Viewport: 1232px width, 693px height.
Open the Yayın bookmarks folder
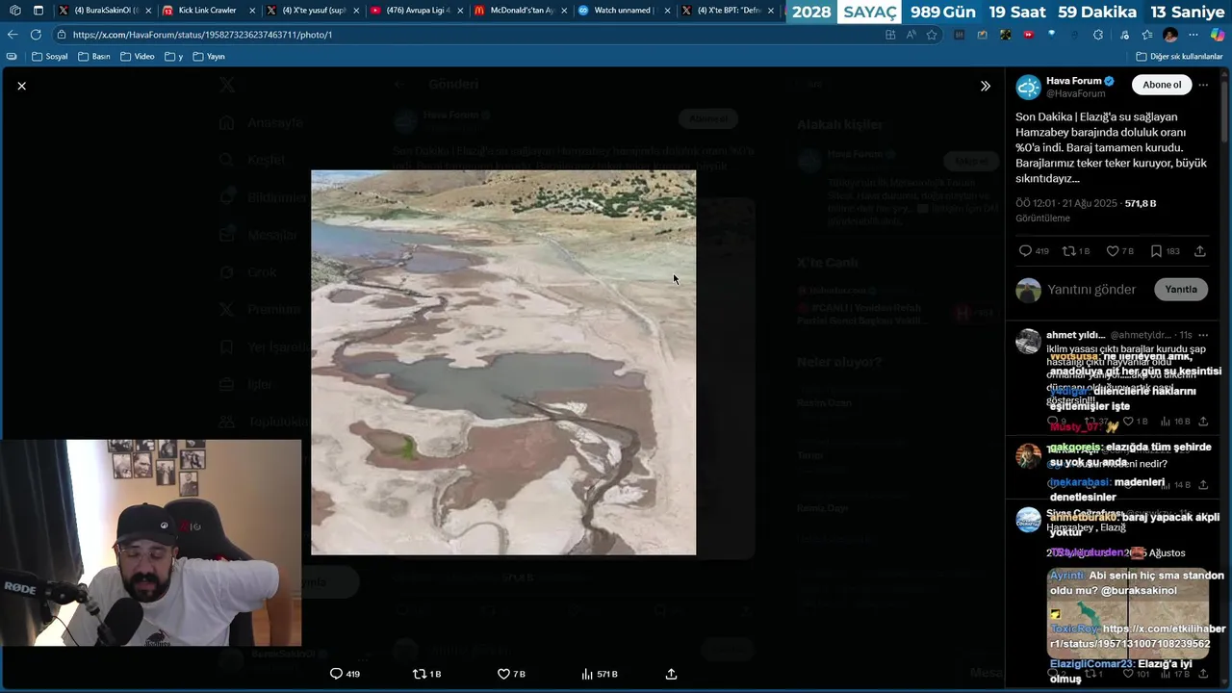[x=209, y=57]
